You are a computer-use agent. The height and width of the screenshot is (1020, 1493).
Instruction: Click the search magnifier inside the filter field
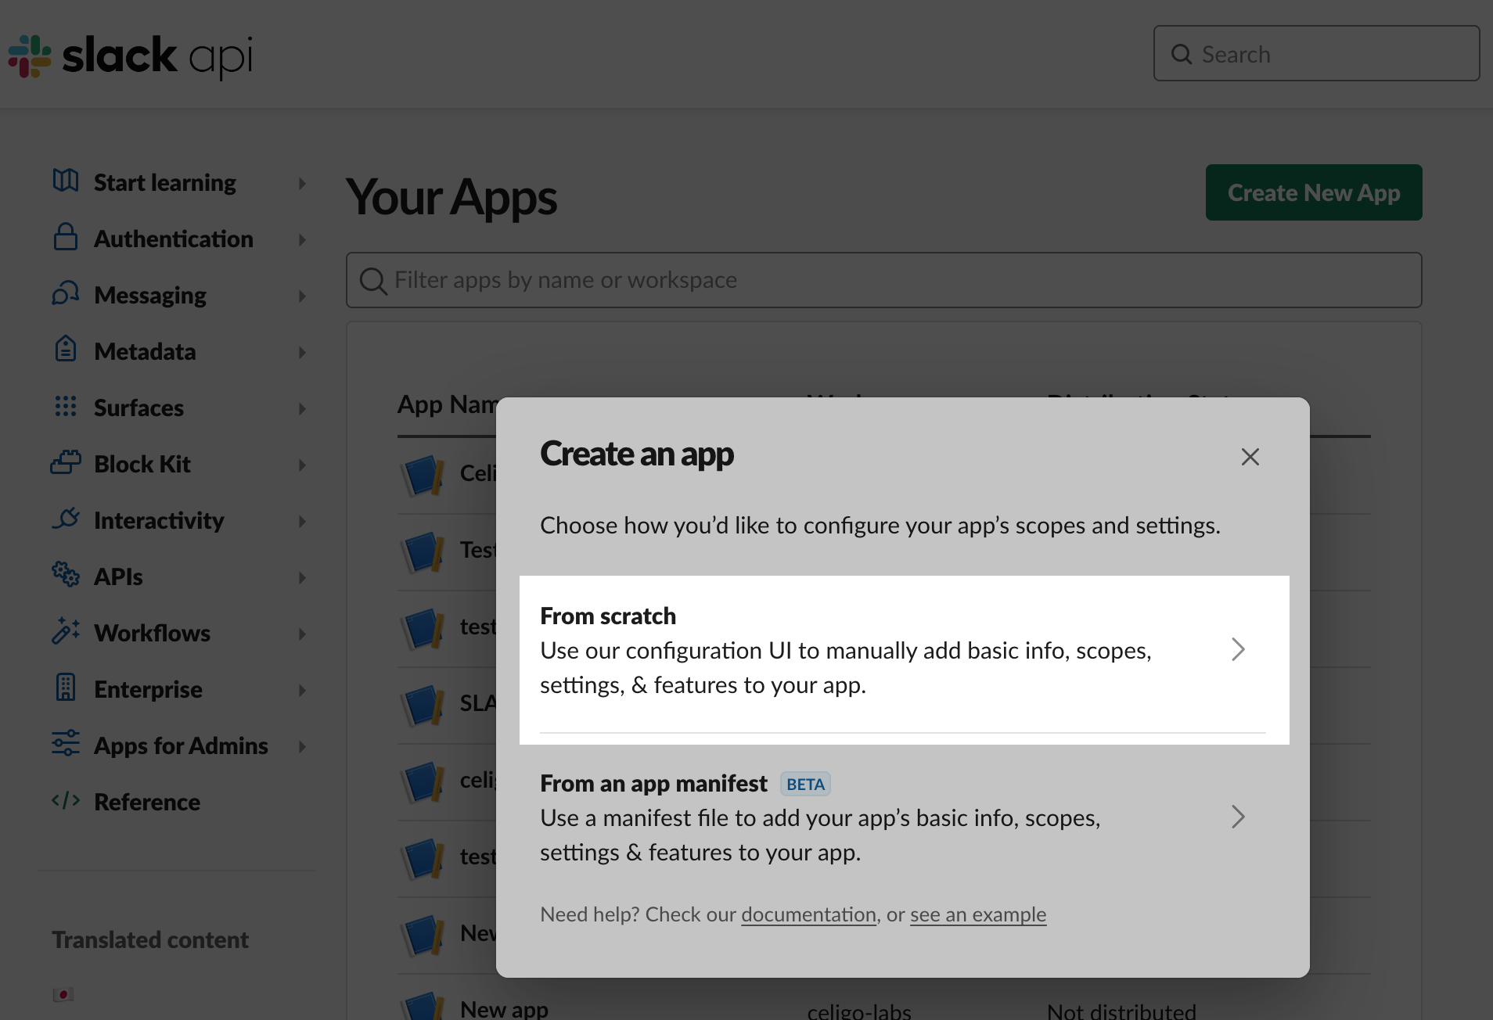(x=373, y=280)
